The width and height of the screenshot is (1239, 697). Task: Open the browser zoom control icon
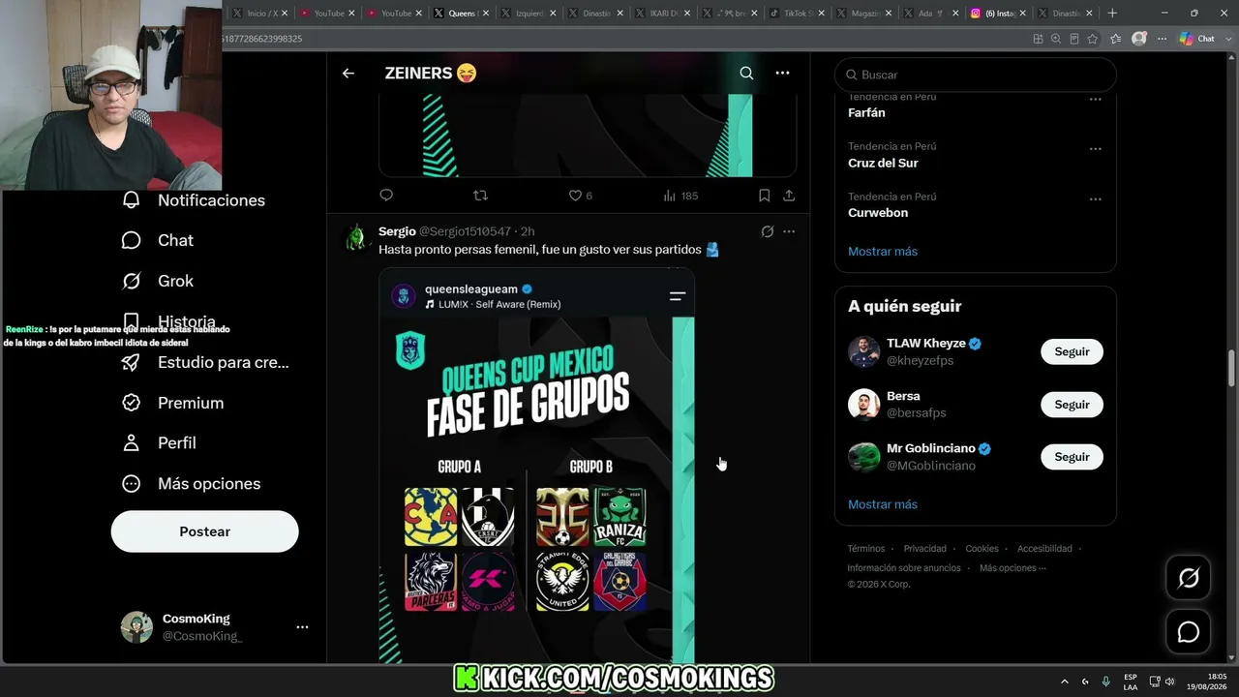[1056, 39]
